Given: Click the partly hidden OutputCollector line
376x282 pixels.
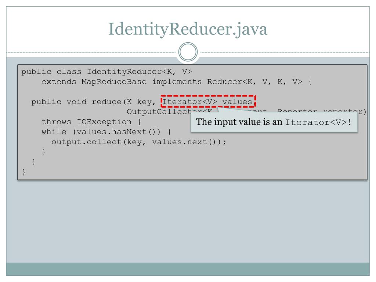Looking at the screenshot, I should click(x=246, y=112).
